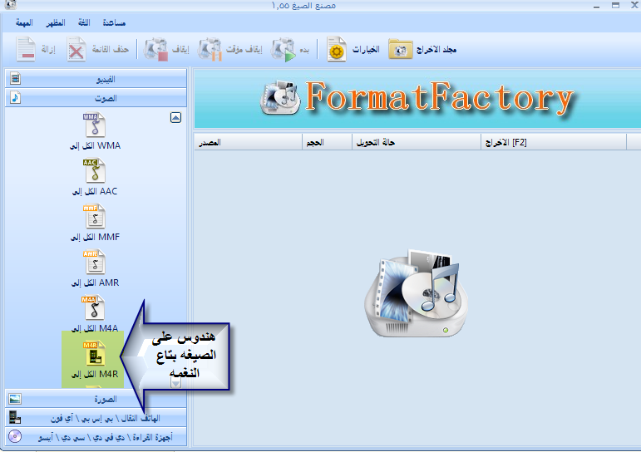Image resolution: width=641 pixels, height=452 pixels.
Task: Click the Stop (إيقاف) toolbar icon
Action: point(155,50)
